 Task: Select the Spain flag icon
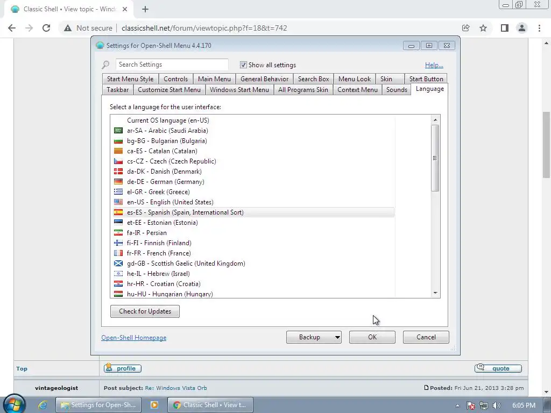[118, 212]
